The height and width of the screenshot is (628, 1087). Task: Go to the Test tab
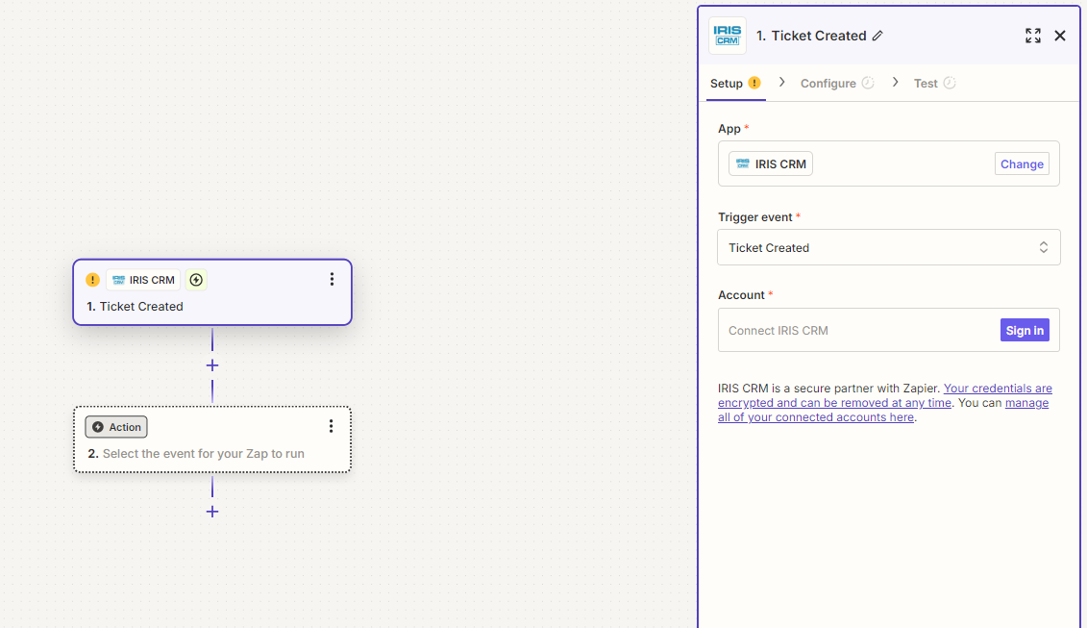pyautogui.click(x=934, y=84)
